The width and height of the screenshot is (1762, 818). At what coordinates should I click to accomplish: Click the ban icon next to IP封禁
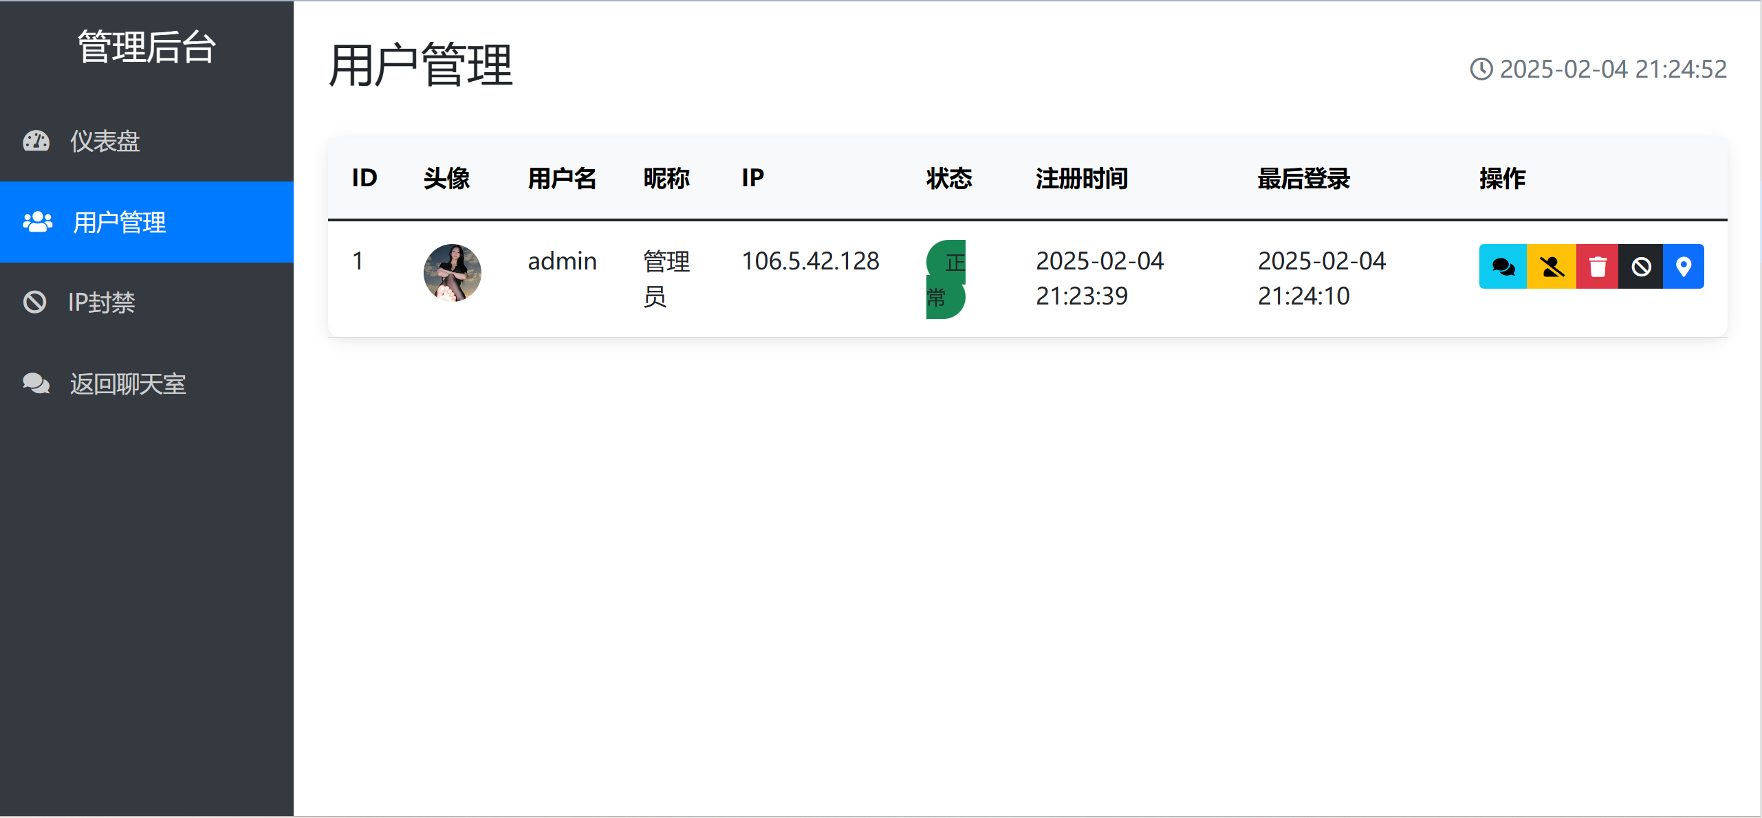coord(34,302)
